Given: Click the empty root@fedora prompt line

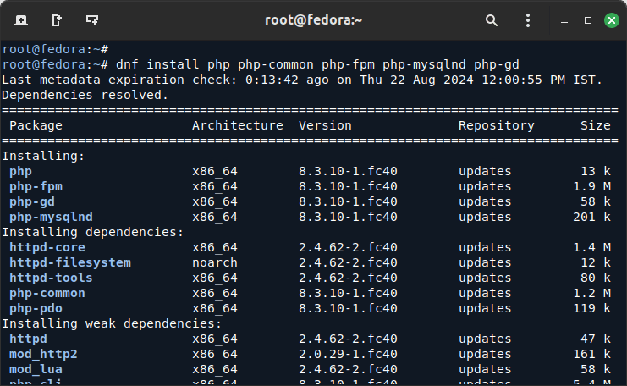Looking at the screenshot, I should tap(55, 49).
